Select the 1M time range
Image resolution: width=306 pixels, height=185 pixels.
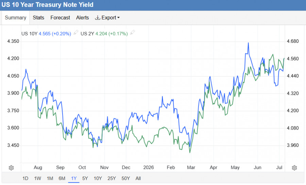coord(50,178)
